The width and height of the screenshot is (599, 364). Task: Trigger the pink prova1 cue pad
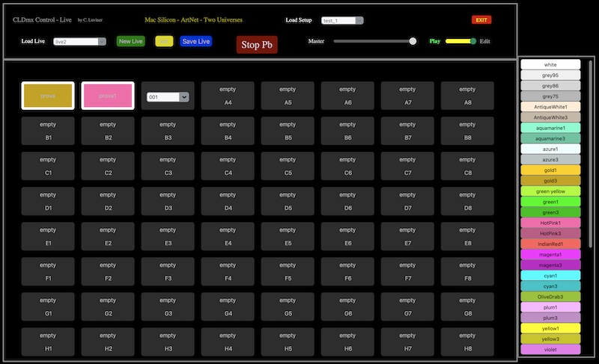pos(108,96)
